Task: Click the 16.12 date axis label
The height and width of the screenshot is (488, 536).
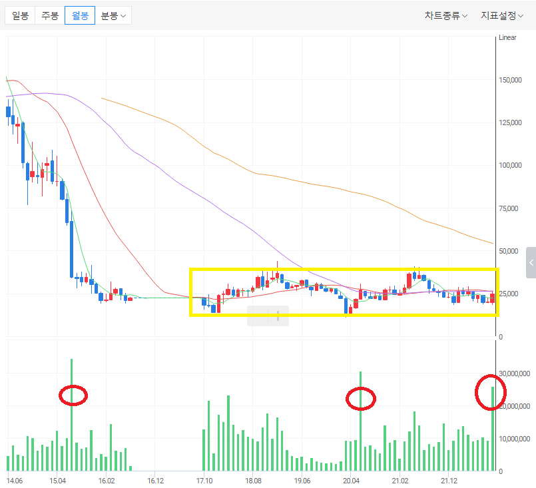Action: tap(156, 481)
